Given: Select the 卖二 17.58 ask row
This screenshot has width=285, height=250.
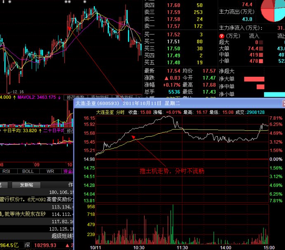Looking at the screenshot, I should [x=173, y=19].
